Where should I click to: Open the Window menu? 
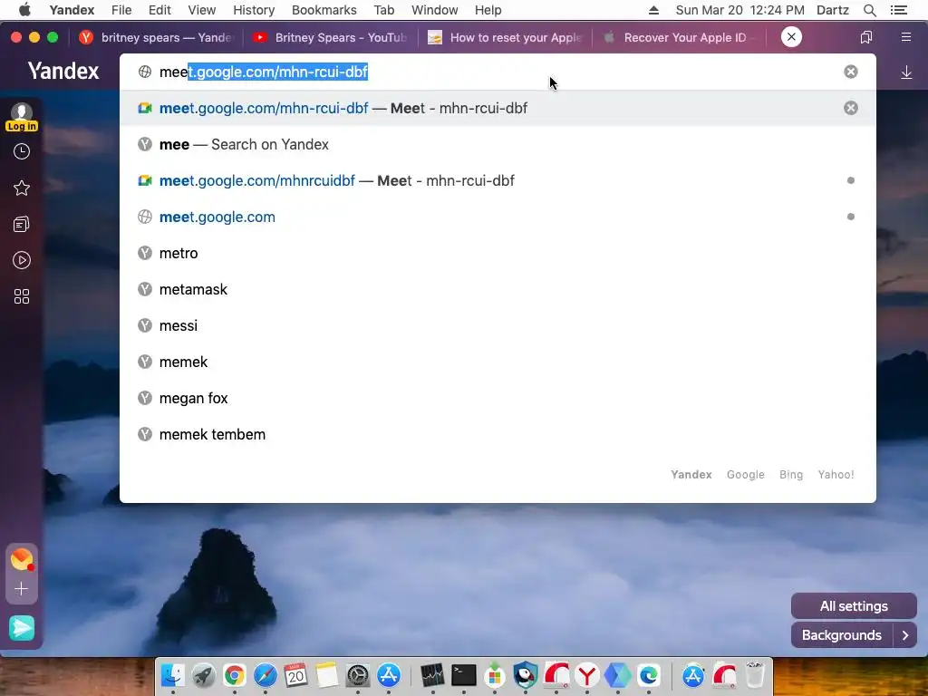(434, 10)
